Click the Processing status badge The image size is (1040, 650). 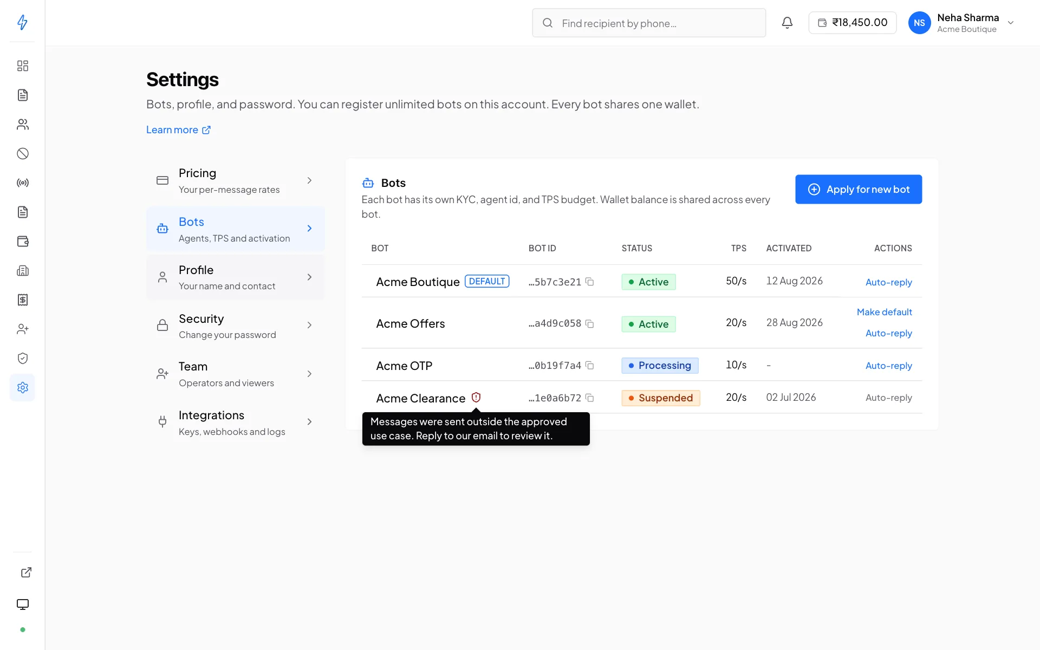[660, 366]
